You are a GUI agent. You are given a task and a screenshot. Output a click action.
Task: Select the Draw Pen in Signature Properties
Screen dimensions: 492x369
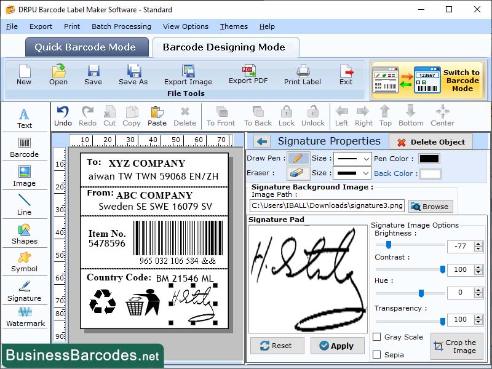297,159
